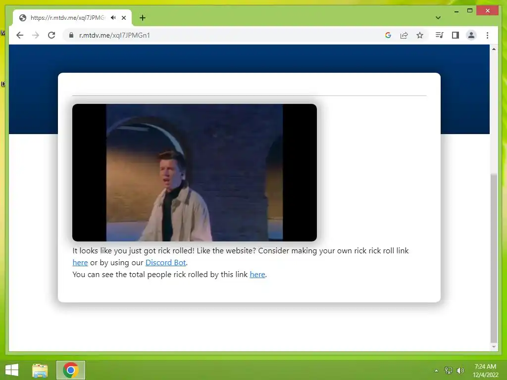Open Chrome's three-dot menu
This screenshot has height=380, width=507.
pos(487,35)
